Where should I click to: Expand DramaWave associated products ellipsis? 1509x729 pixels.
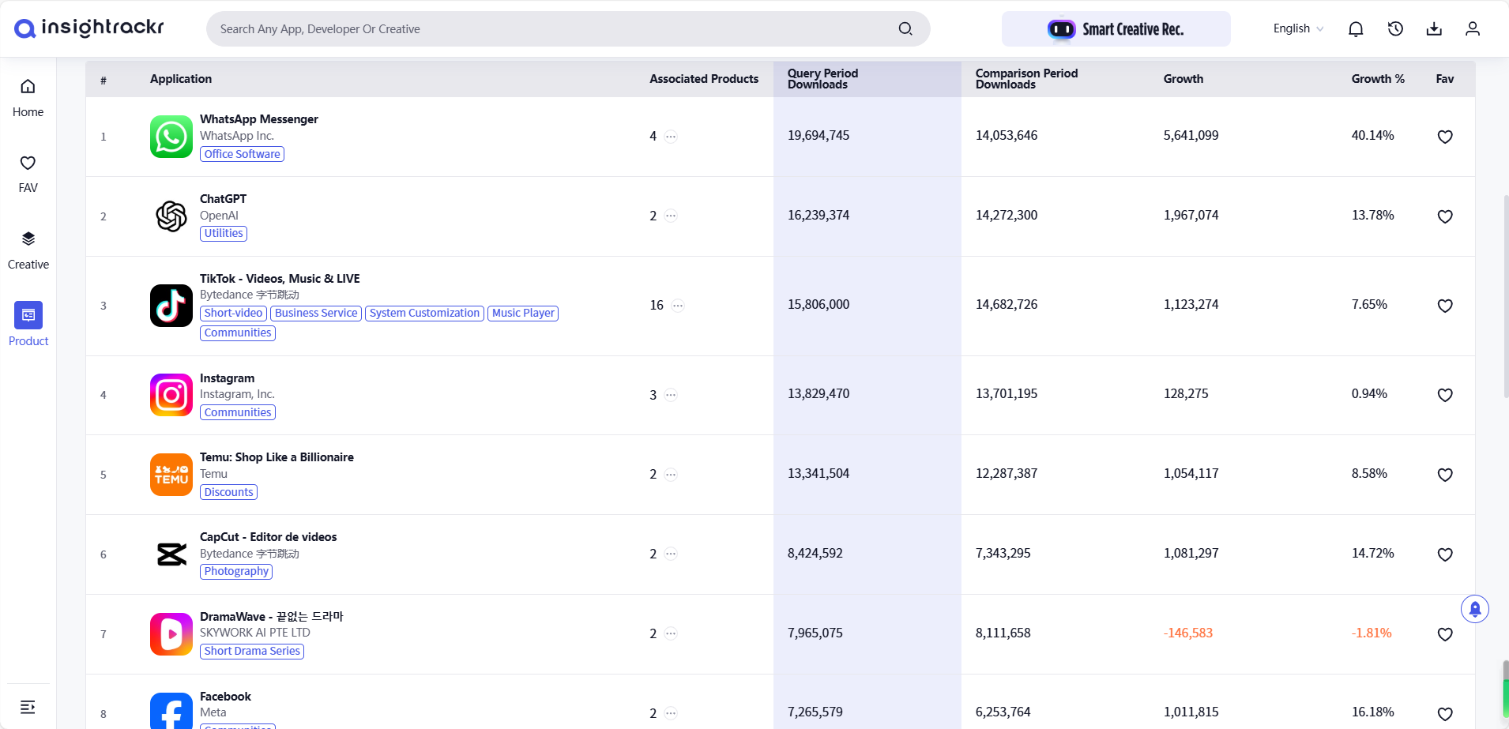pos(671,633)
